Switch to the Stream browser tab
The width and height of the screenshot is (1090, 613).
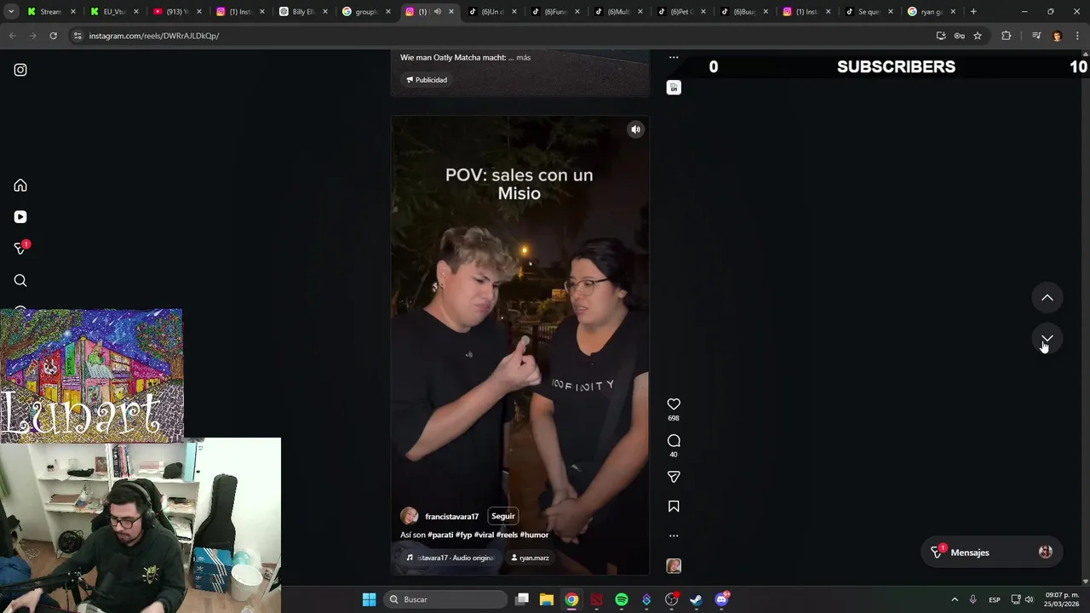tap(50, 12)
